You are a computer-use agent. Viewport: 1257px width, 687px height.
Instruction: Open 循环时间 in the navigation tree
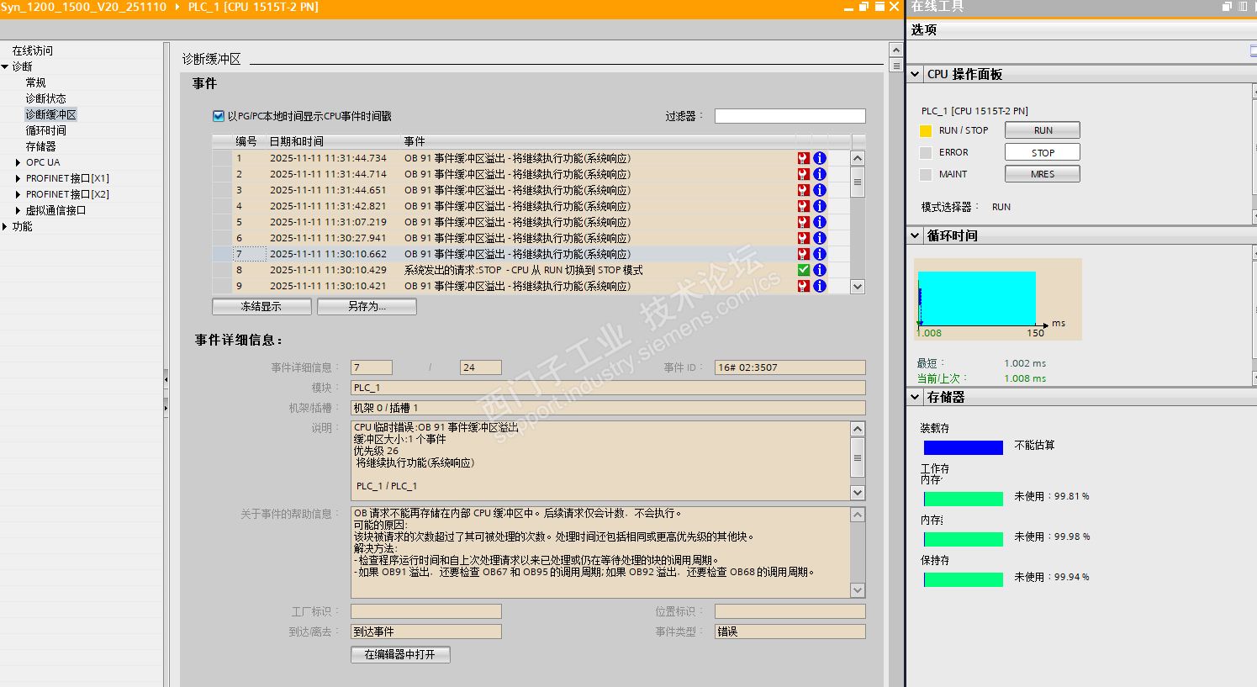point(45,130)
